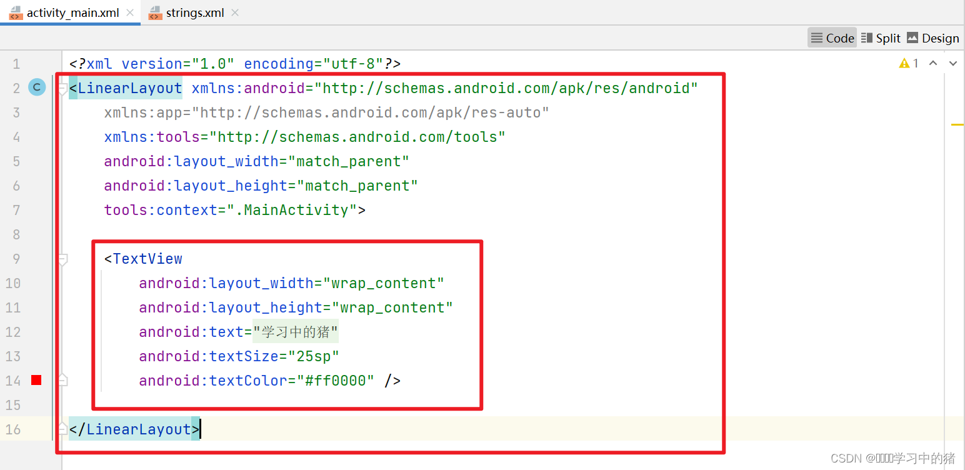Click line number 8 in the gutter
This screenshot has width=965, height=470.
point(16,234)
